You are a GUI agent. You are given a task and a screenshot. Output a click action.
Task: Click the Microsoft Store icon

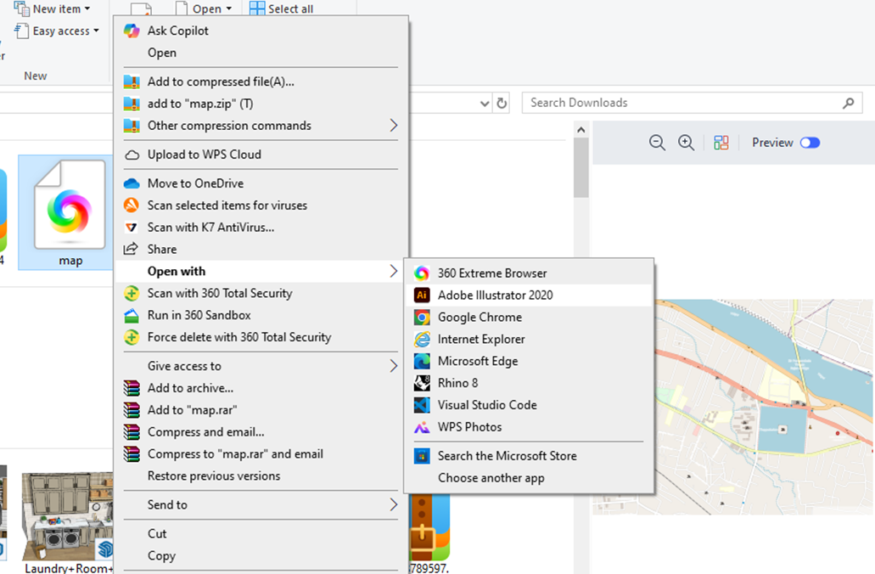[422, 456]
